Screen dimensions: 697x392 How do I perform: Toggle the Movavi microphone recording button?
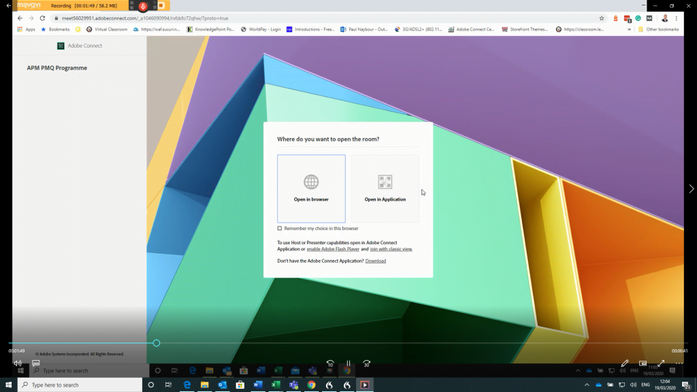point(143,5)
